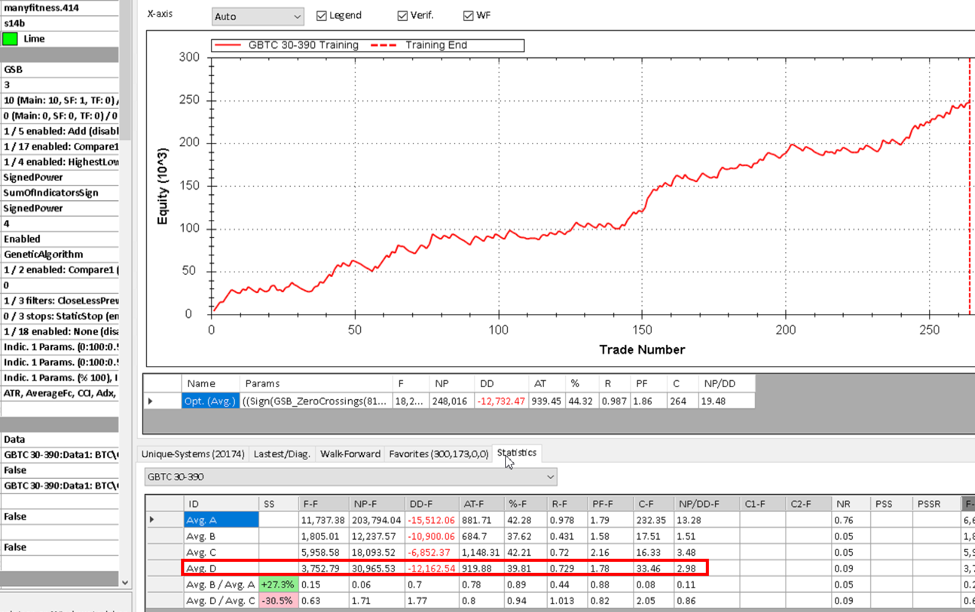The width and height of the screenshot is (975, 612).
Task: Switch to the Unique-Systems tab
Action: [193, 454]
